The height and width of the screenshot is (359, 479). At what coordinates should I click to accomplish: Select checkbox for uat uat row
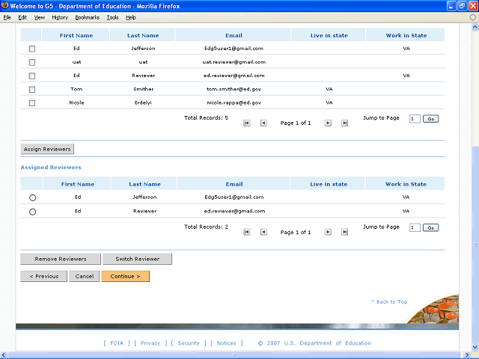(32, 62)
